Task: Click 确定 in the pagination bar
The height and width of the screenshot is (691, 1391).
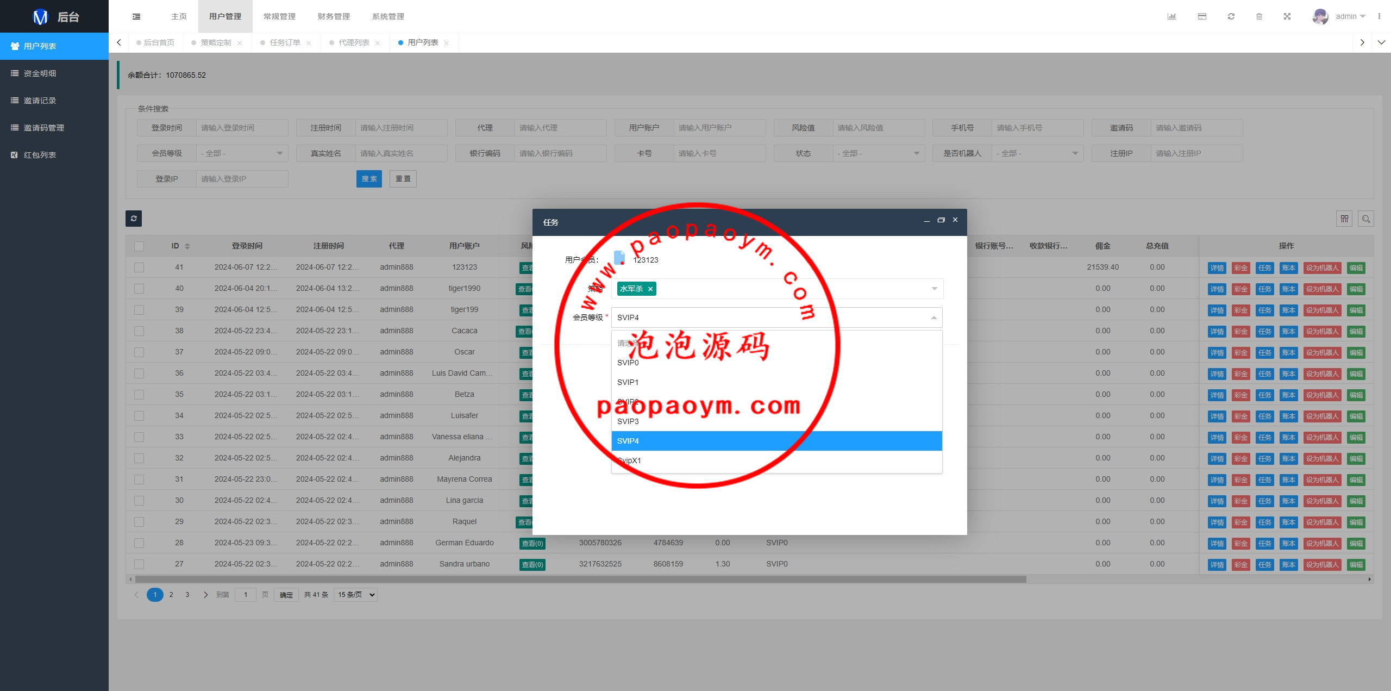Action: coord(286,595)
